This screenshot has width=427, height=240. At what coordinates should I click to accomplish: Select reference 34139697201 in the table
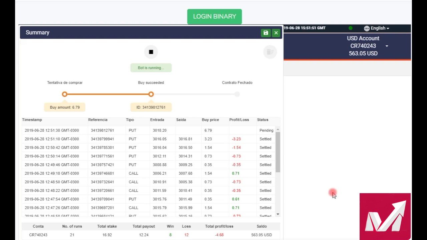[x=102, y=208]
